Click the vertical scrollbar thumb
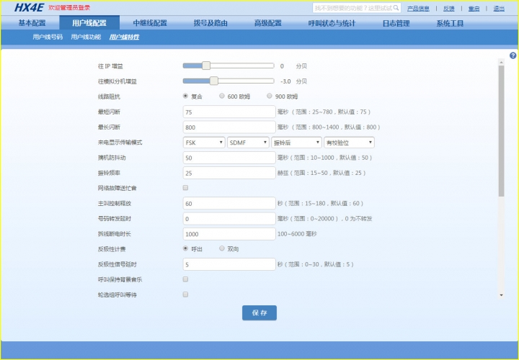The width and height of the screenshot is (519, 360). (501, 131)
